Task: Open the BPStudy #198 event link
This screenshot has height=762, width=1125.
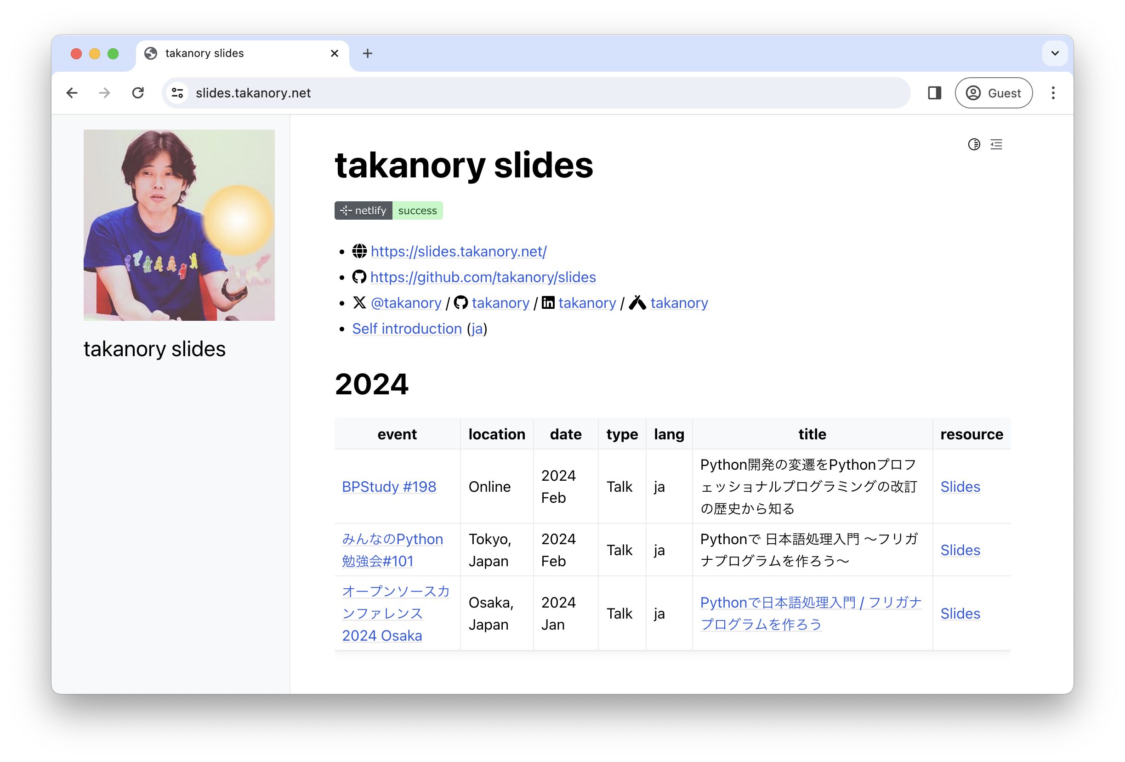Action: [389, 487]
